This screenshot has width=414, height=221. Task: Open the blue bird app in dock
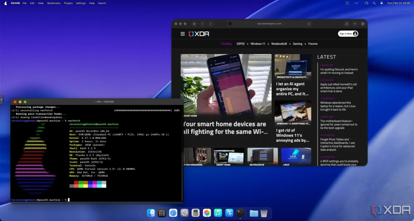[229, 213]
